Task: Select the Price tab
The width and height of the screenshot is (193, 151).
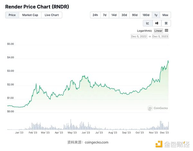Action: 12,15
